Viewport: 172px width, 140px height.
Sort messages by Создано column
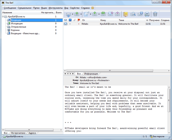point(165,20)
